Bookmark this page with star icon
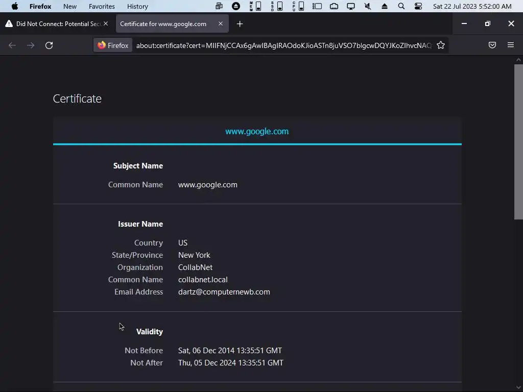 441,45
